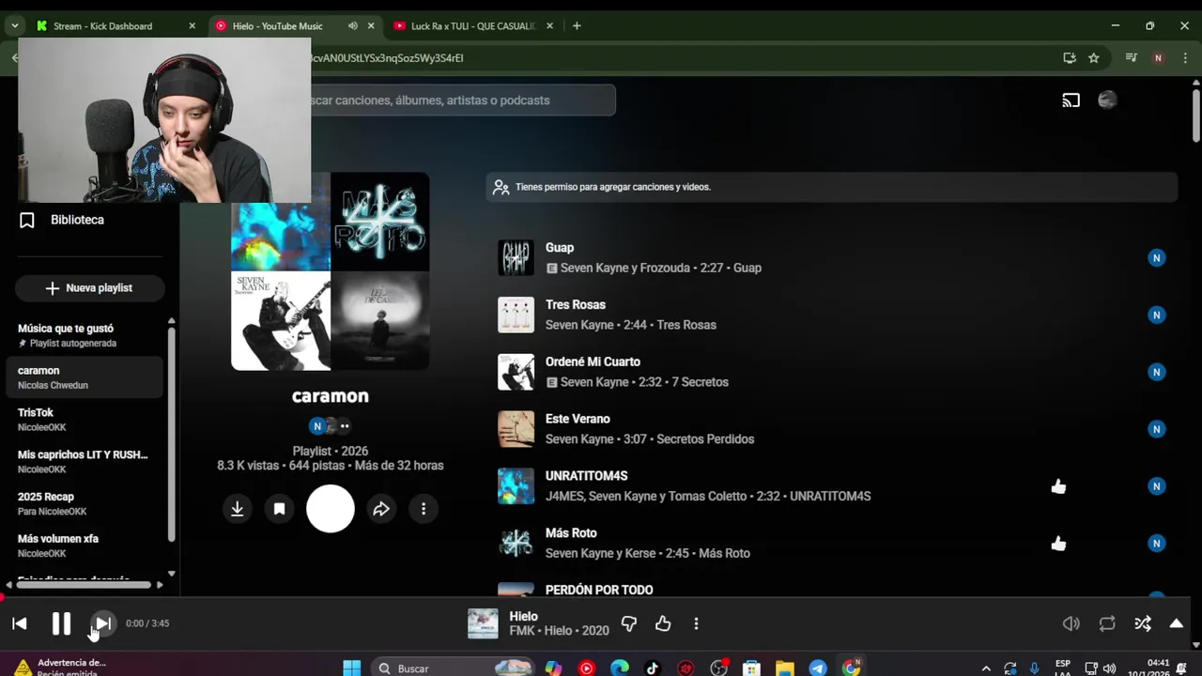The image size is (1202, 676).
Task: Open the player volume control
Action: [x=1071, y=623]
